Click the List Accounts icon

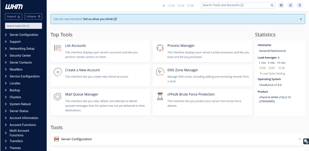coord(58,48)
